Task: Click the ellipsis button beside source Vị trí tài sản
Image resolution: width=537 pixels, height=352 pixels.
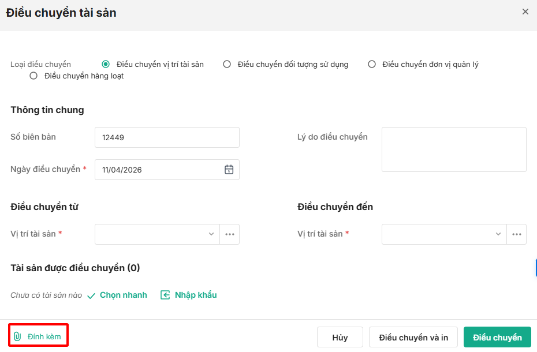Action: [230, 234]
